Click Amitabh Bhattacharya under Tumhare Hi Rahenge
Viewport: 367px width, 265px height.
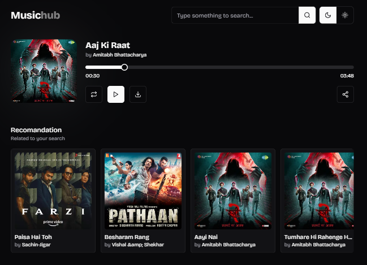318,245
